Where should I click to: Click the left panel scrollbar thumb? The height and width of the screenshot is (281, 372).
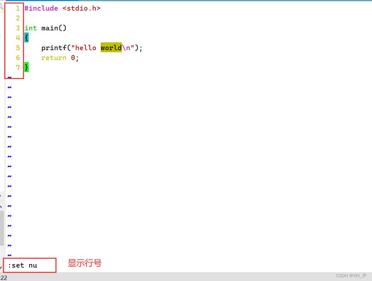tap(2, 228)
